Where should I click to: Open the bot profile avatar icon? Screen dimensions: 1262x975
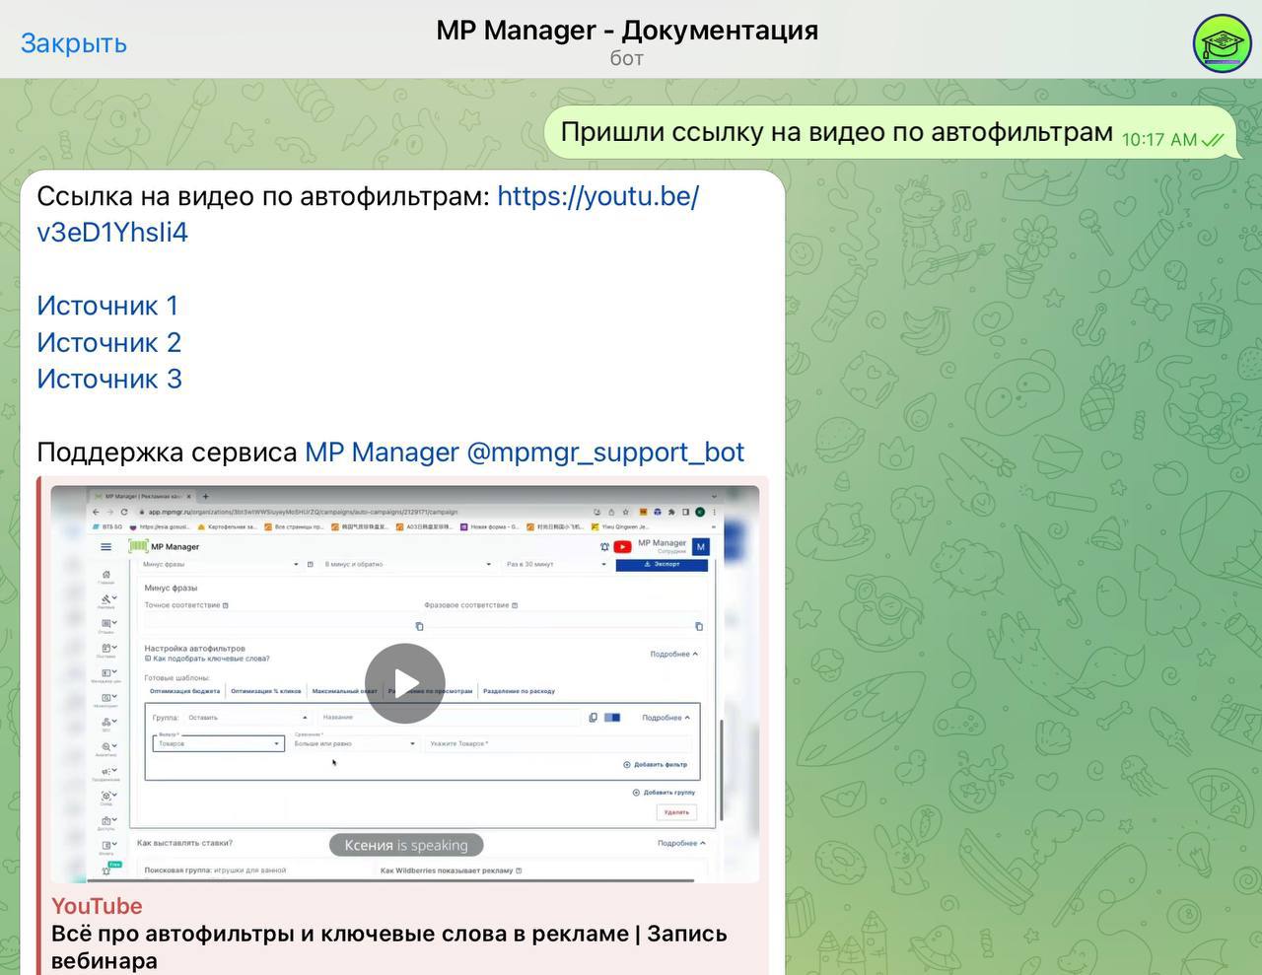coord(1222,43)
